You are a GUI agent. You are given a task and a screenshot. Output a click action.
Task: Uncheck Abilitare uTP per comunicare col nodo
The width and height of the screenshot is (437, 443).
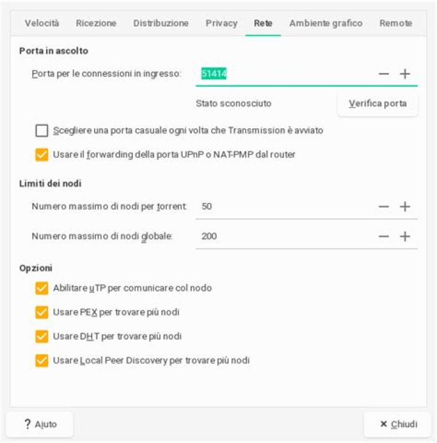click(42, 288)
